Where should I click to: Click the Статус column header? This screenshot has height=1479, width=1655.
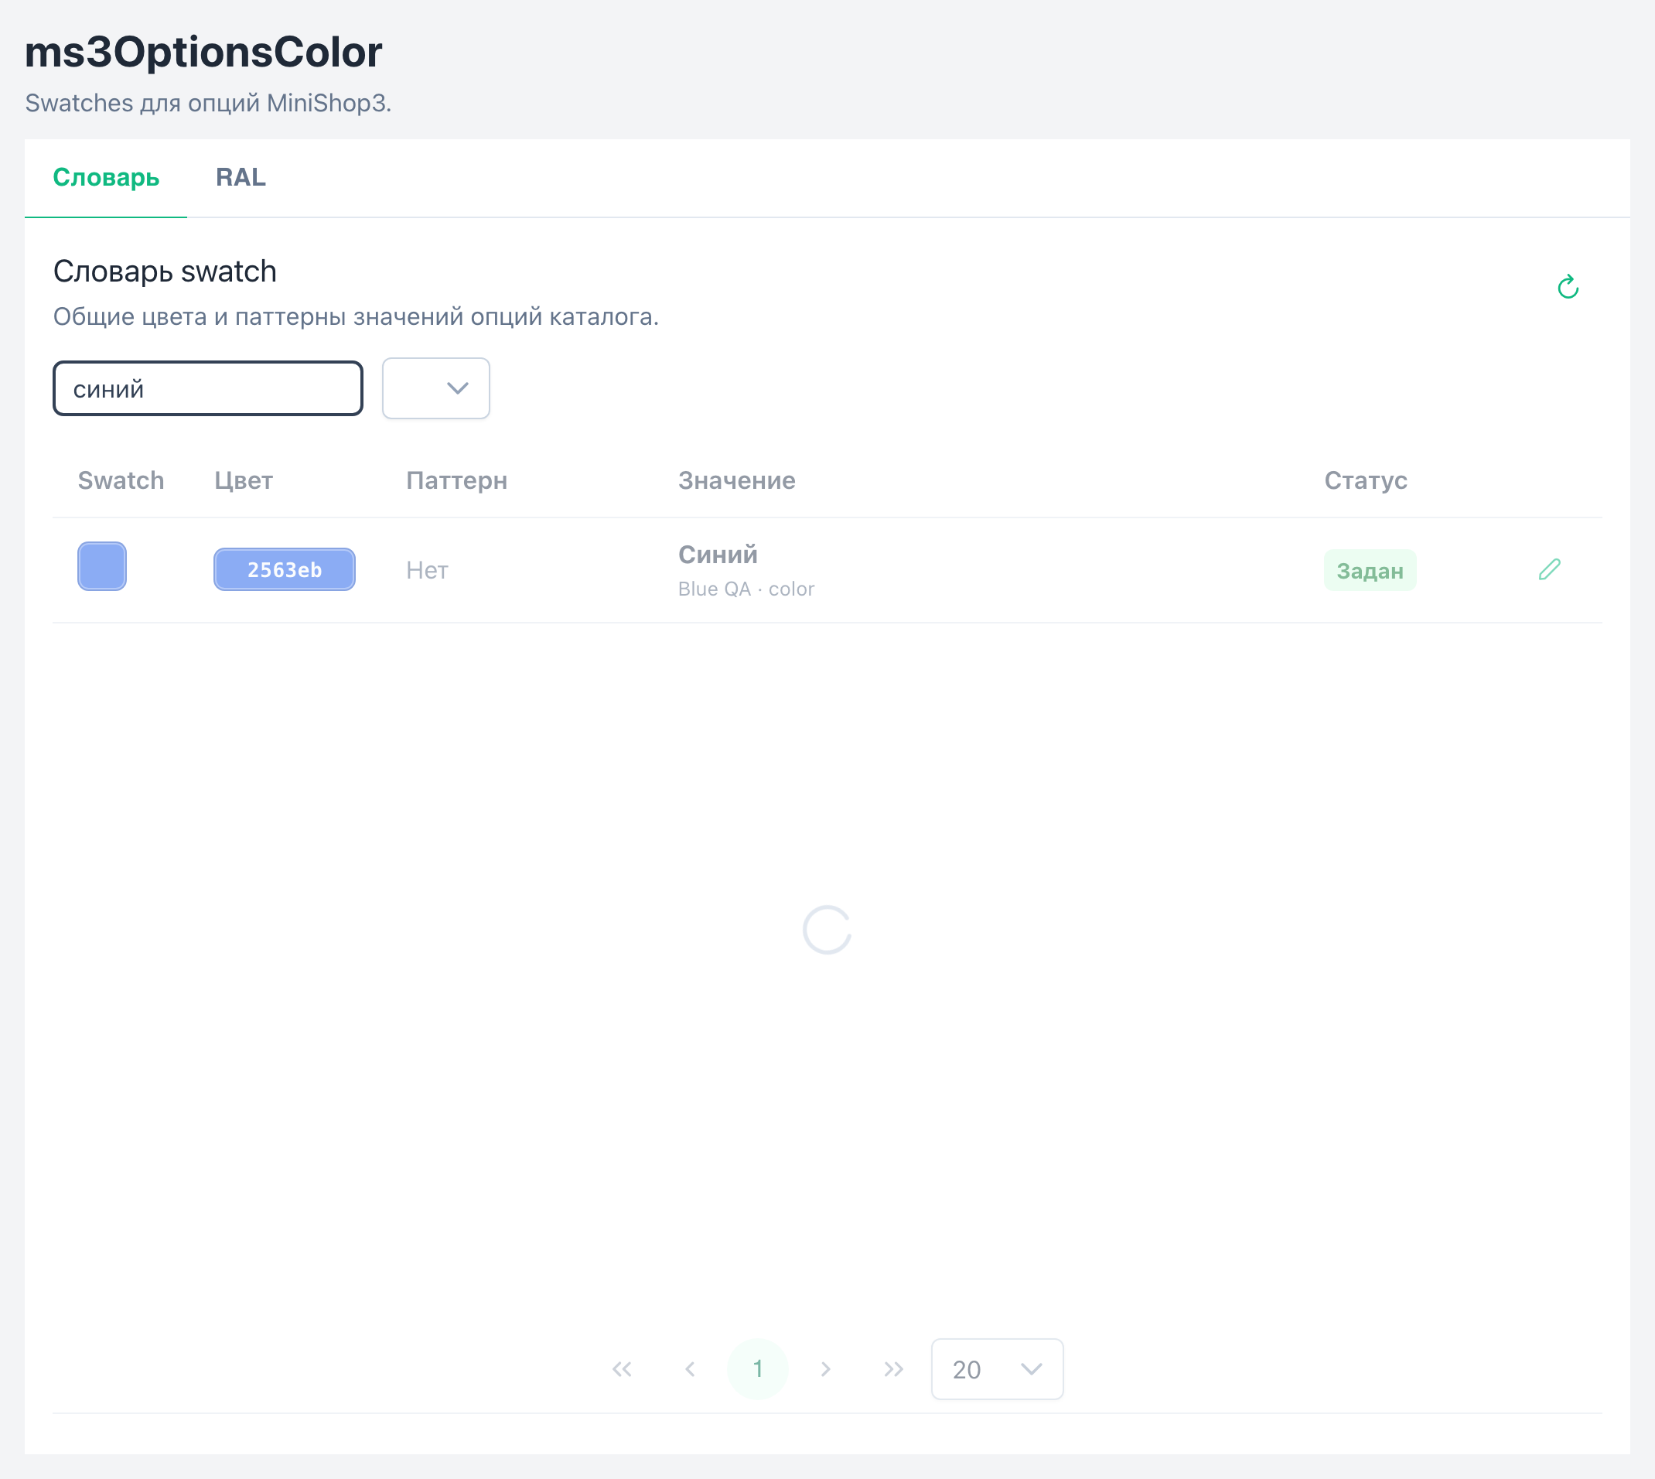[x=1366, y=480]
